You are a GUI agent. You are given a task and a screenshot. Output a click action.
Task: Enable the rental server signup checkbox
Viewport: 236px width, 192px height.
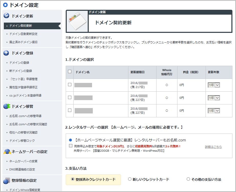tap(71, 146)
